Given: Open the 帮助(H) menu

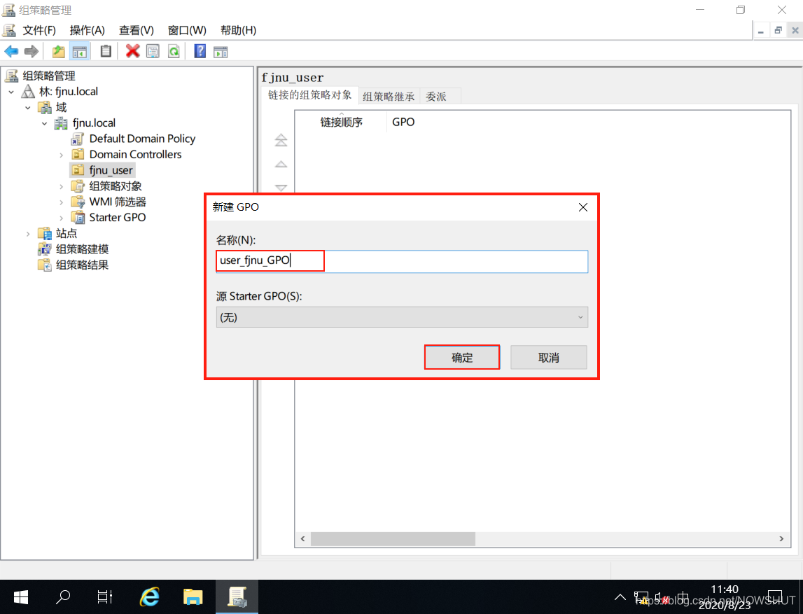Looking at the screenshot, I should pyautogui.click(x=238, y=30).
